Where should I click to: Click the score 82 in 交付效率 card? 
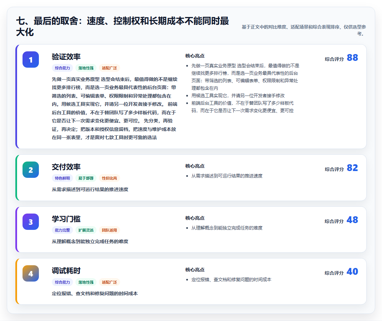352,168
